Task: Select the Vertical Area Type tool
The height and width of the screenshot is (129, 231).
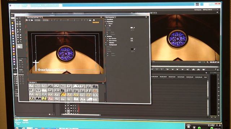Action: [20, 24]
